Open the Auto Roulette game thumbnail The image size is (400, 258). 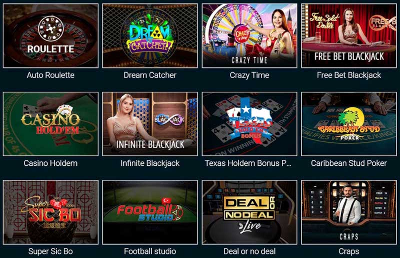tap(50, 36)
